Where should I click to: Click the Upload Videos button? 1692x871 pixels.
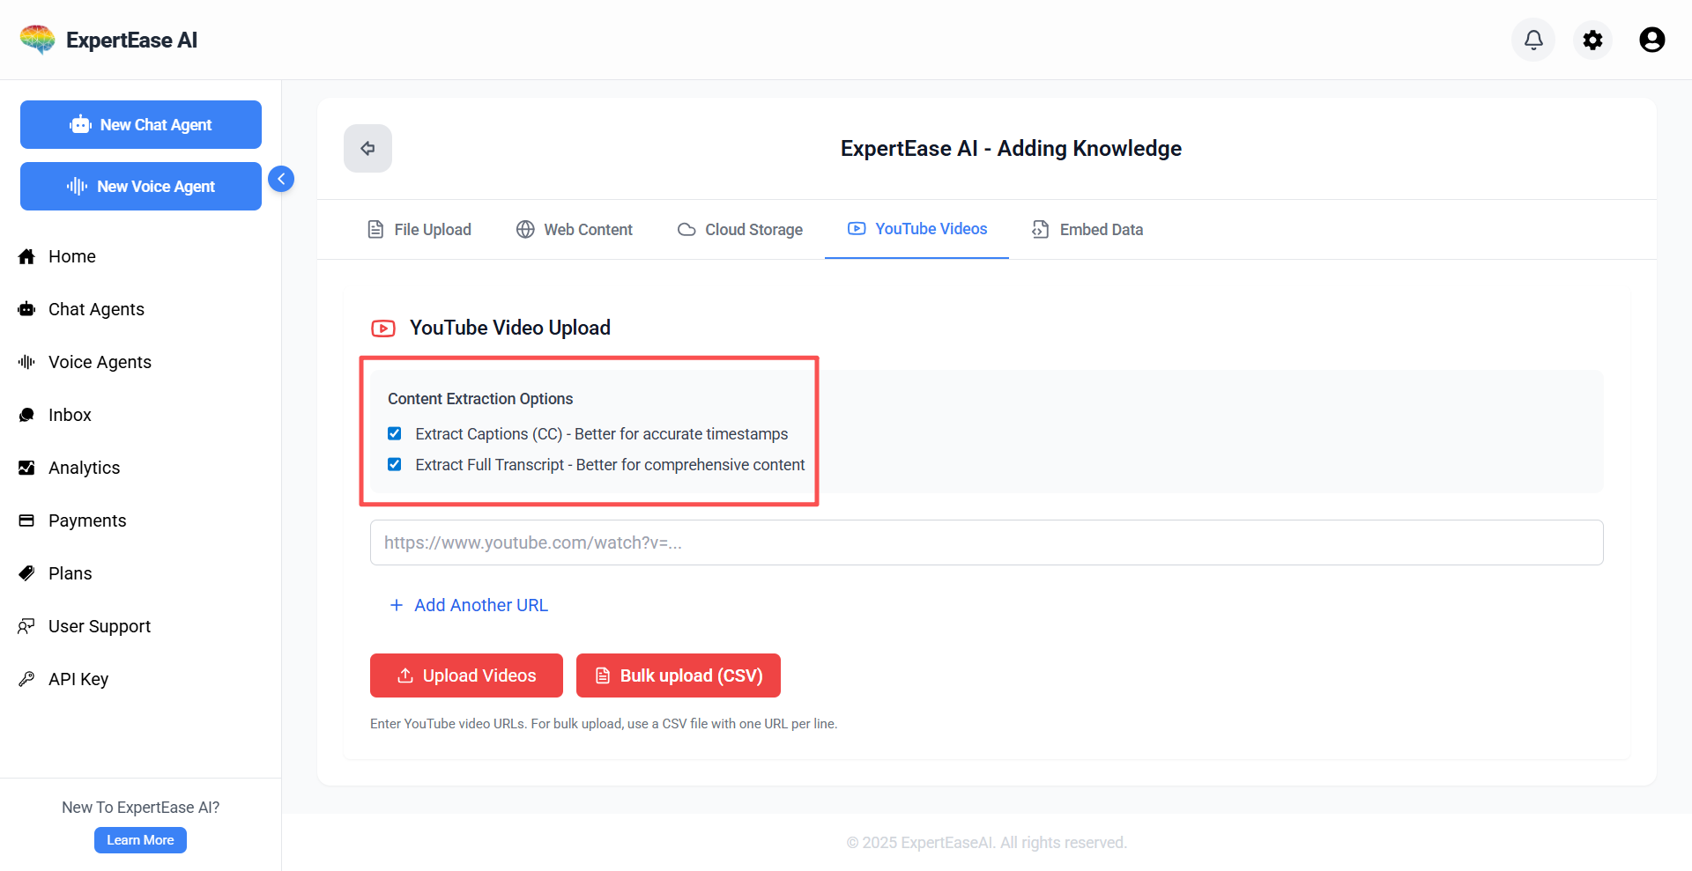[466, 675]
